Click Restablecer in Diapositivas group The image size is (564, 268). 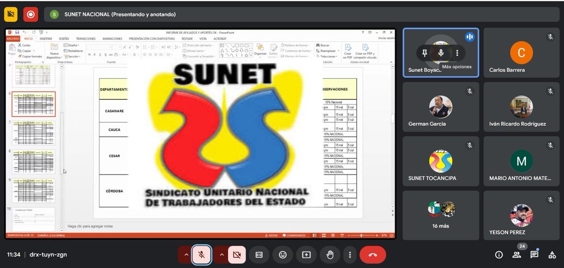(74, 51)
